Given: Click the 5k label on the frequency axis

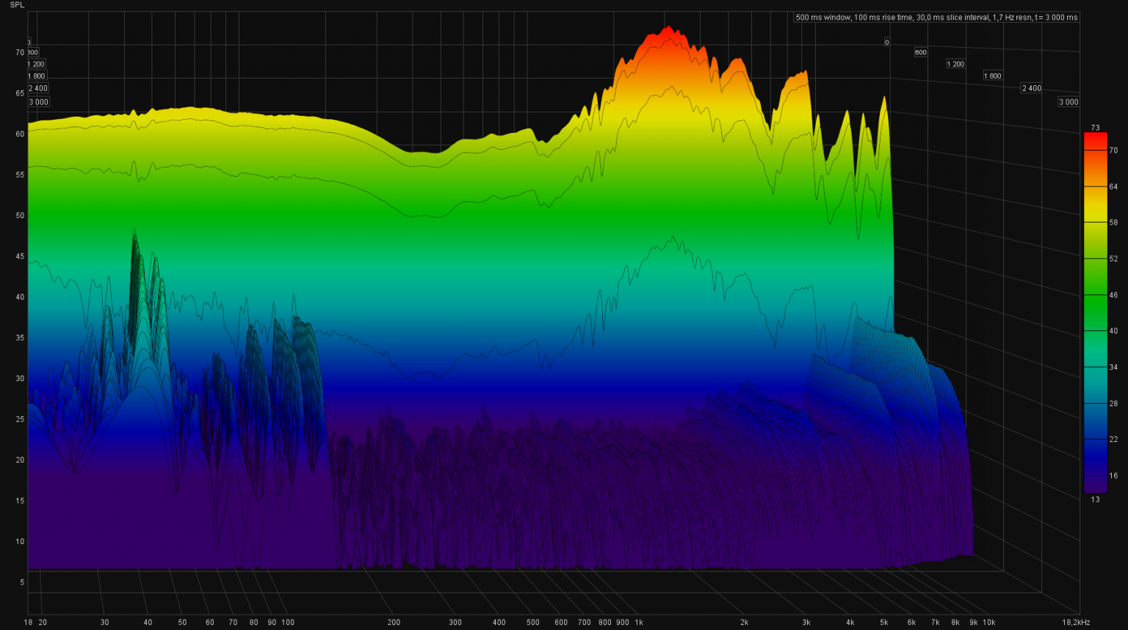Looking at the screenshot, I should point(883,622).
